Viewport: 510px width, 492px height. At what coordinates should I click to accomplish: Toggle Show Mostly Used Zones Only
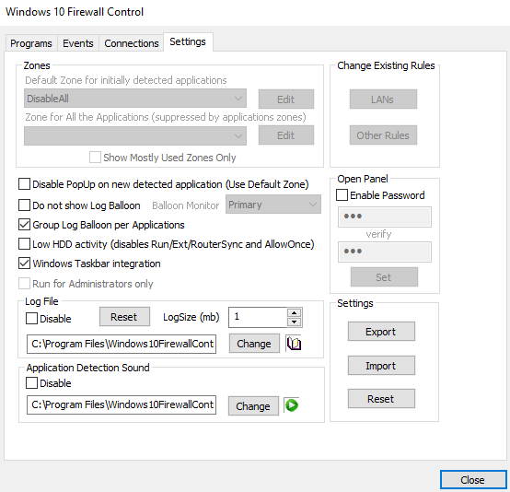tap(95, 158)
